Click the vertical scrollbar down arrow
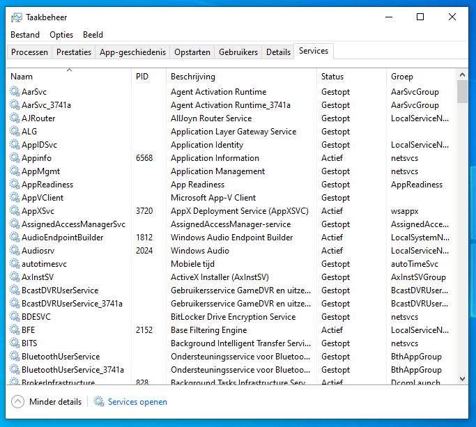 pos(462,379)
